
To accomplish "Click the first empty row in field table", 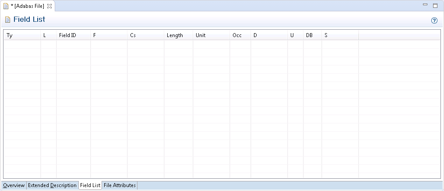I will 175,44.
